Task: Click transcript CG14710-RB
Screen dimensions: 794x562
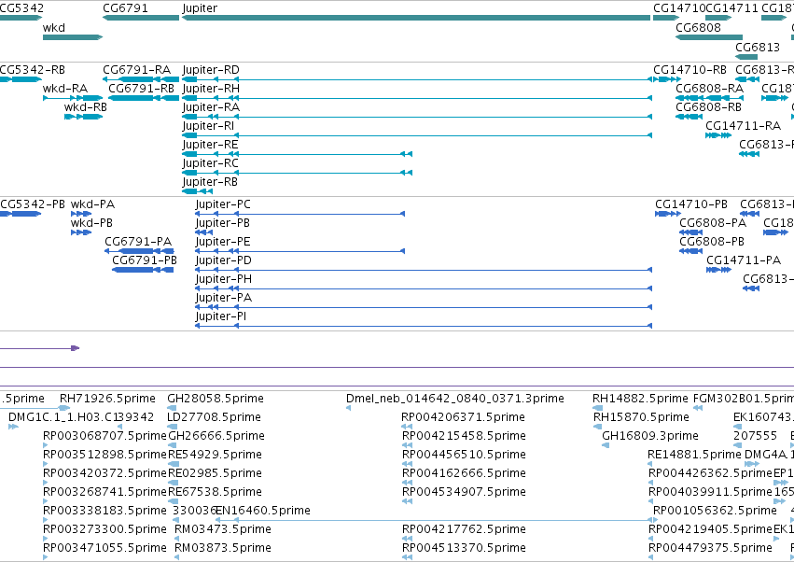Action: [667, 79]
